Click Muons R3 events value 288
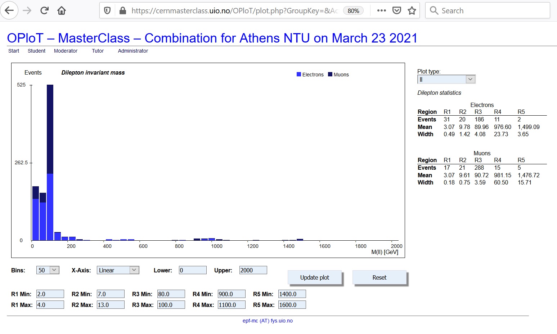Image resolution: width=557 pixels, height=334 pixels. (479, 168)
